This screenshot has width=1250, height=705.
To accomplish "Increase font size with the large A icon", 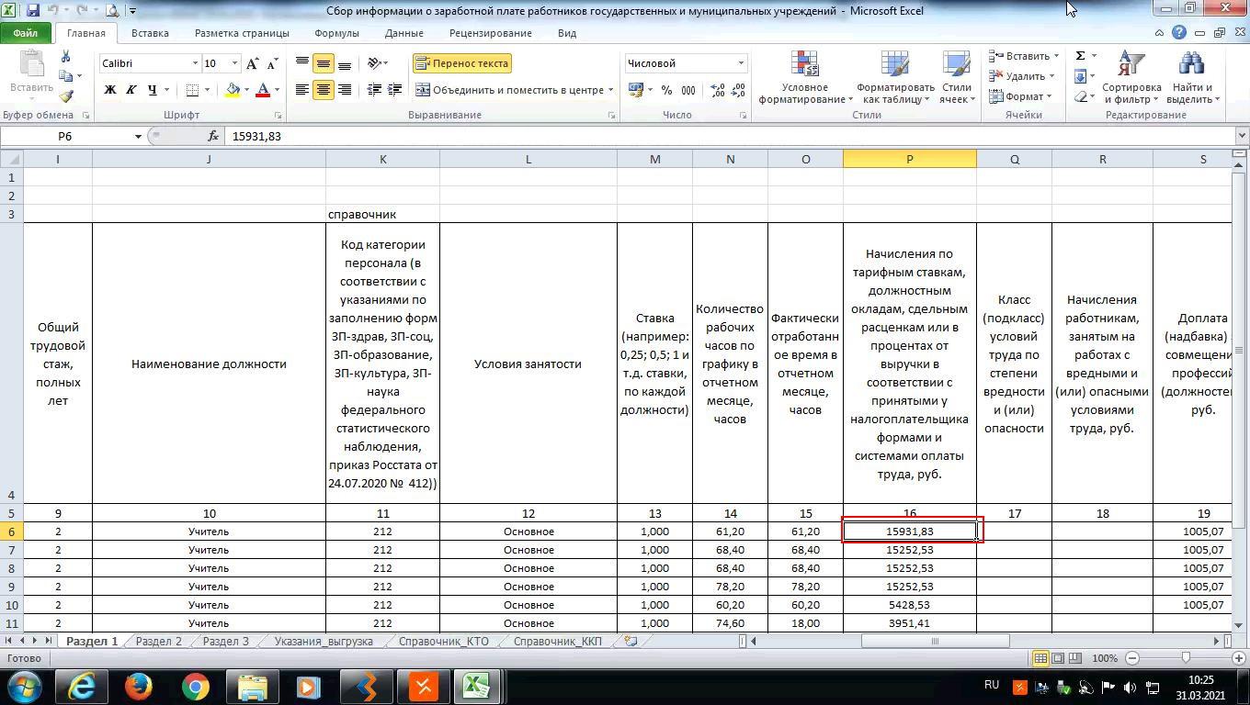I will [x=253, y=63].
